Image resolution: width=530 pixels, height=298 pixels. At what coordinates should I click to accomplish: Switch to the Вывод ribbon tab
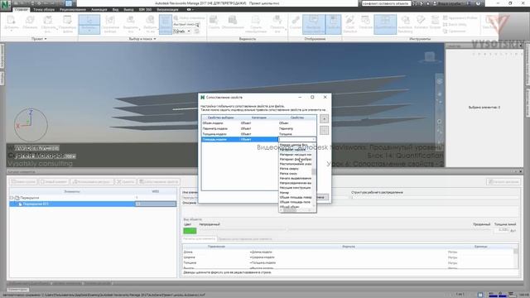click(x=129, y=9)
